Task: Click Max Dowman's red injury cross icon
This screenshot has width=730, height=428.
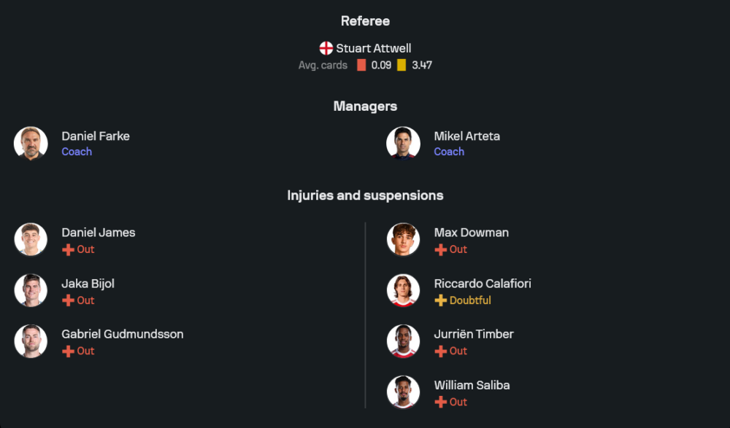Action: (440, 249)
